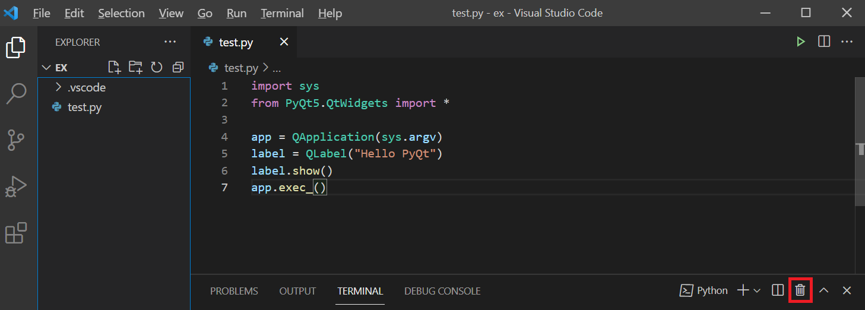Viewport: 865px width, 310px height.
Task: Open the View menu
Action: 171,13
